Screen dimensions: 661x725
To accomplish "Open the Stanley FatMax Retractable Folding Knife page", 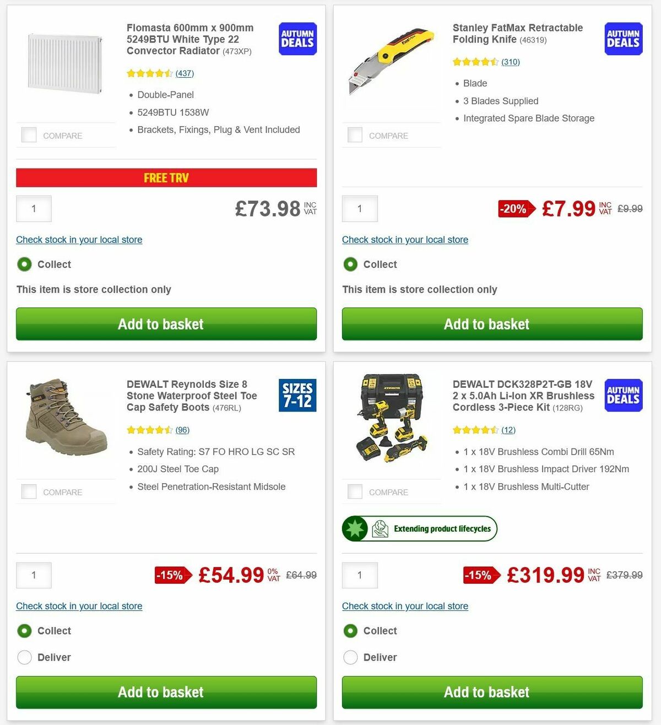I will [x=518, y=33].
